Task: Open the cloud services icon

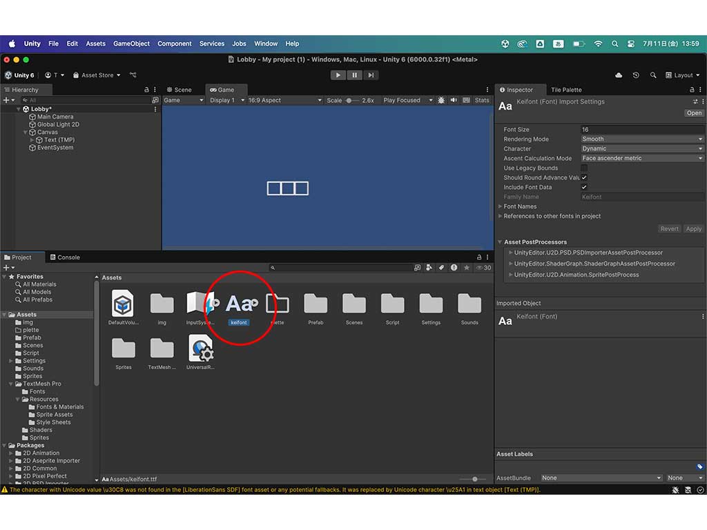Action: coord(618,75)
